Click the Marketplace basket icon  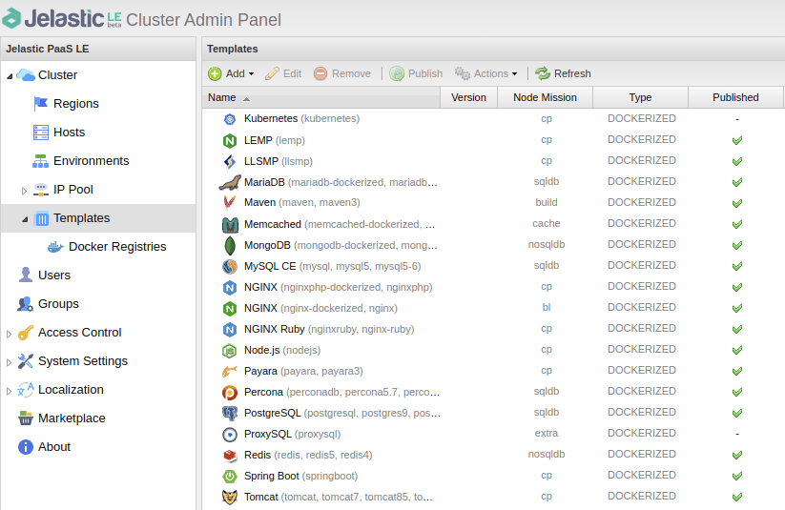(x=25, y=418)
